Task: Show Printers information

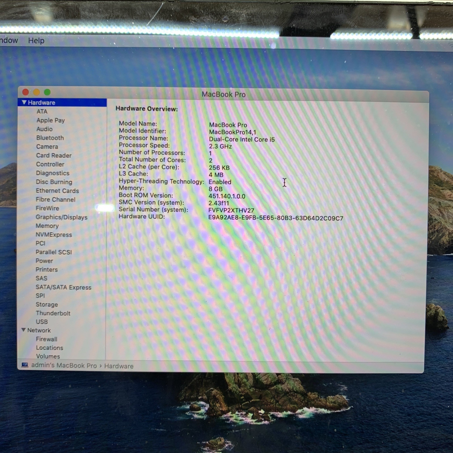Action: (x=47, y=270)
